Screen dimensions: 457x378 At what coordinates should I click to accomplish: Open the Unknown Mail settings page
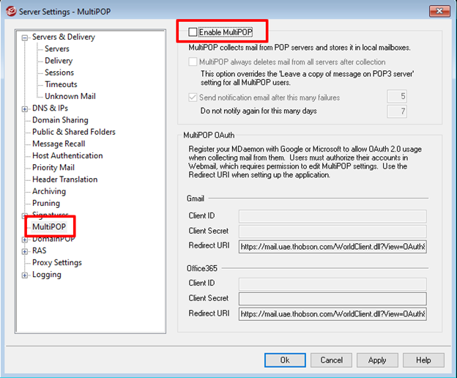point(70,96)
